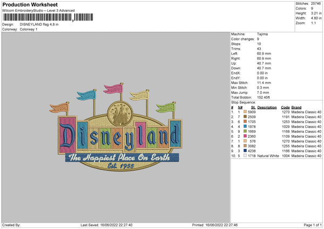The width and height of the screenshot is (324, 229).
Task: Click the 'Down:' label
Action: (x=236, y=68)
